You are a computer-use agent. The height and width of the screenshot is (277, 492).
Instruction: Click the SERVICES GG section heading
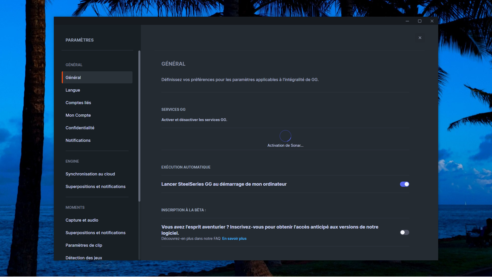tap(173, 110)
